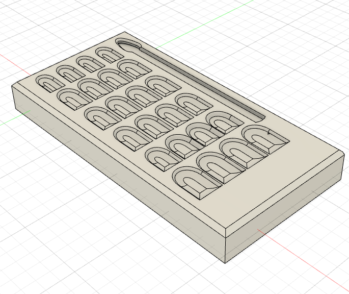Click the round scoop end of the spoon slot

pyautogui.click(x=129, y=44)
